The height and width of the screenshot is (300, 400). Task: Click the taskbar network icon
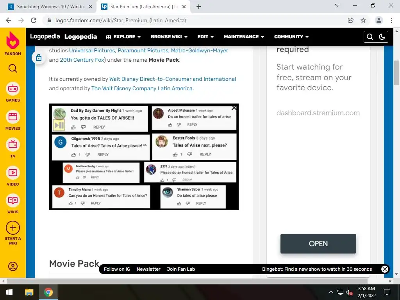340,292
